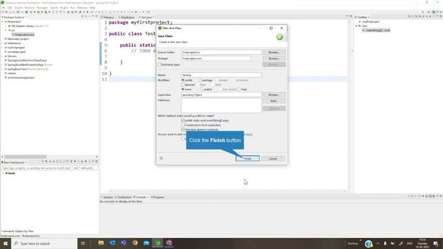Select the local node in Boot Dashboard
The height and width of the screenshot is (249, 443).
click(x=11, y=173)
